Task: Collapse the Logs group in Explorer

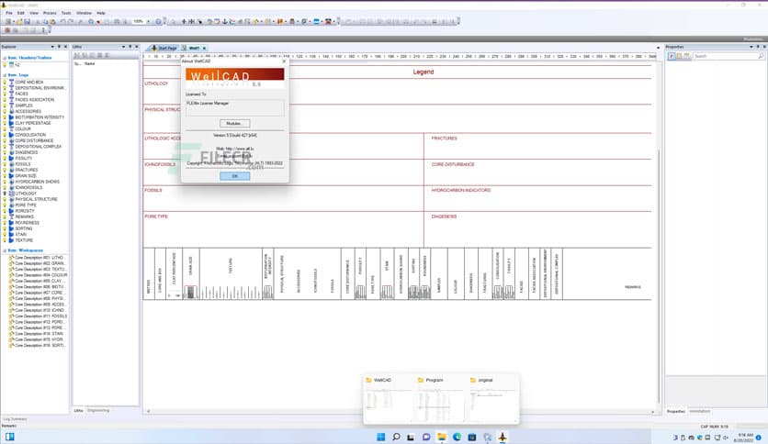Action: point(5,75)
